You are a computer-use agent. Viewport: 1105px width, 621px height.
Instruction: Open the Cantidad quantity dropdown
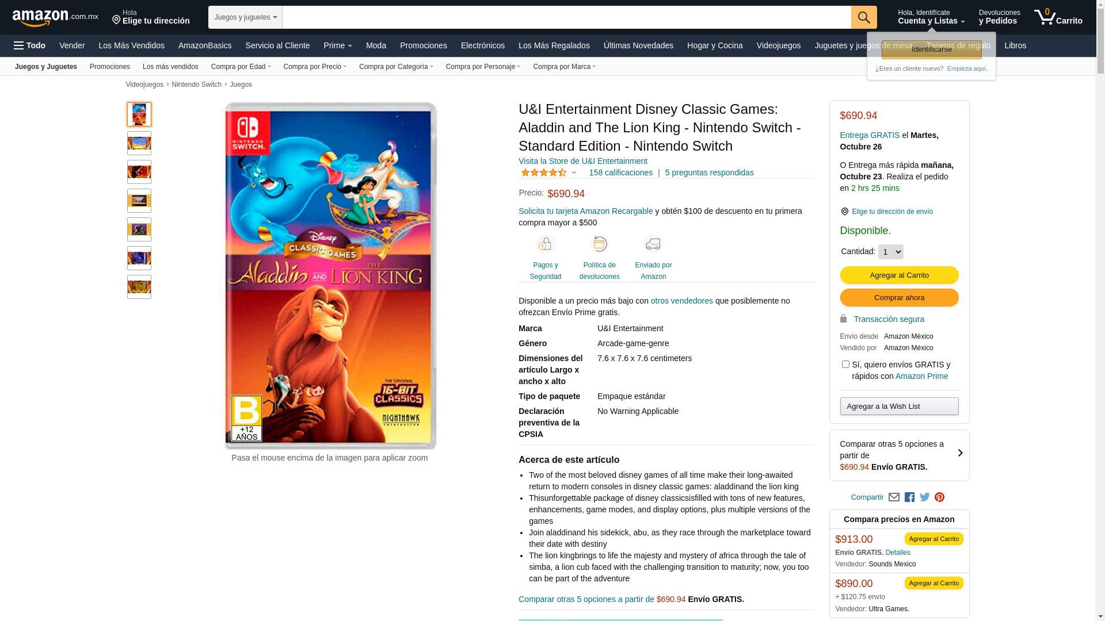point(890,252)
